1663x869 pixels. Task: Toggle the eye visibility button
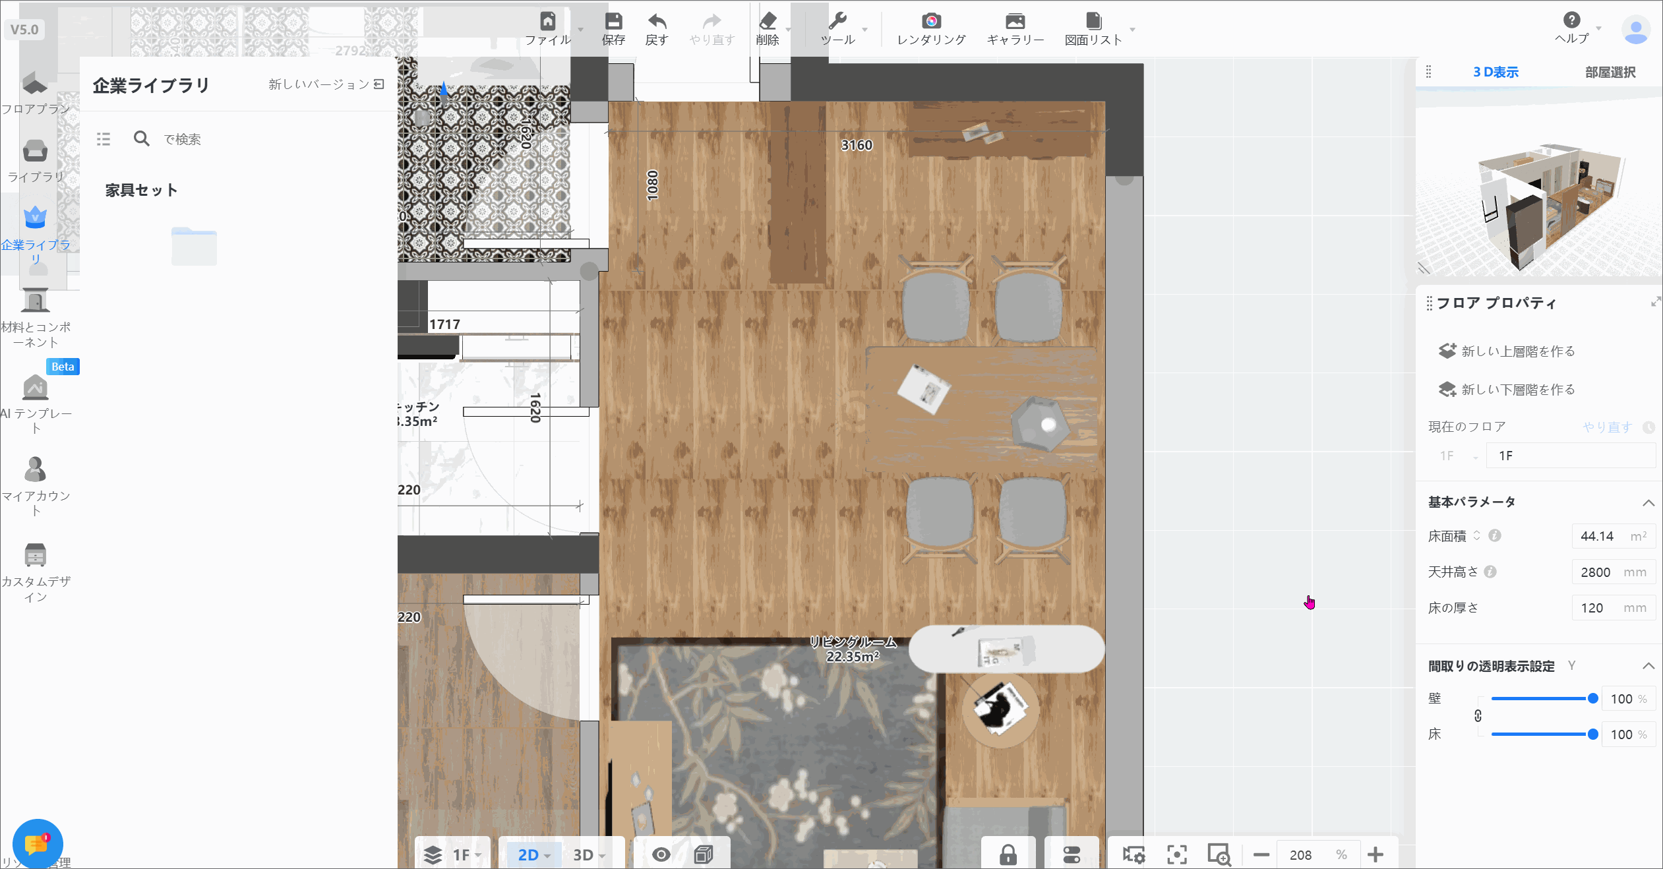pyautogui.click(x=661, y=854)
